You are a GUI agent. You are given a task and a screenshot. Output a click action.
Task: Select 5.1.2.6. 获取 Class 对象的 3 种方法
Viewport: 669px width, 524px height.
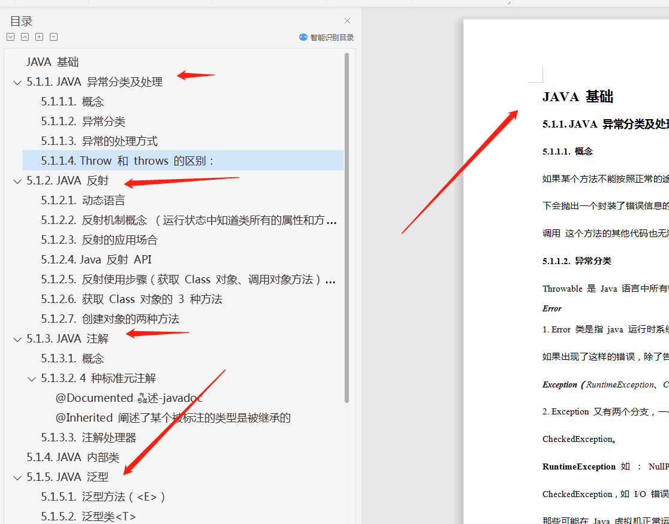point(132,299)
